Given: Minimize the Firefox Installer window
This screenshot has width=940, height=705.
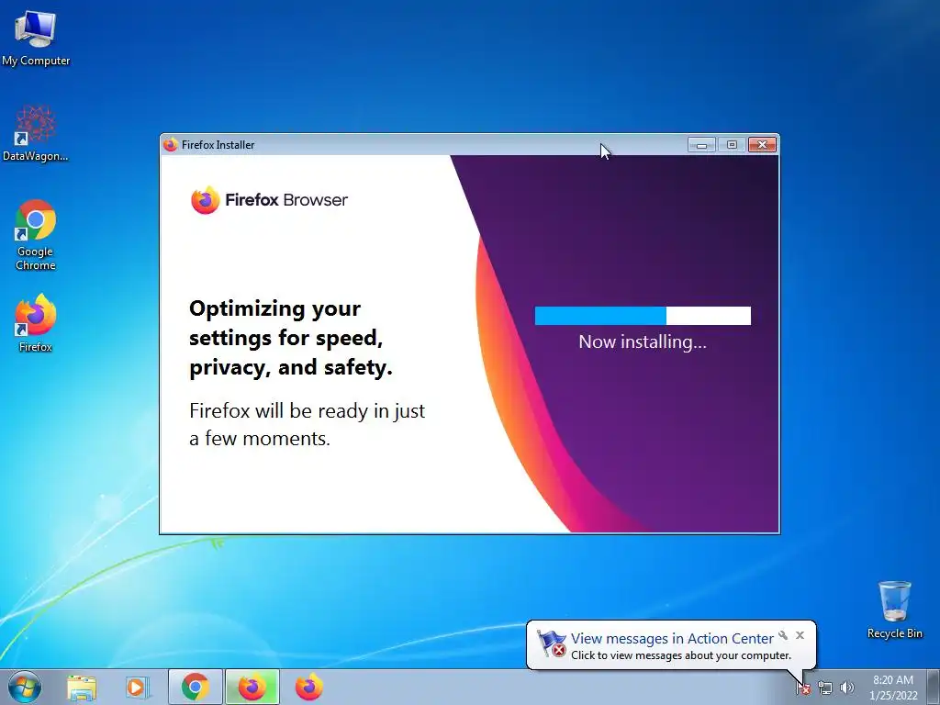Looking at the screenshot, I should (701, 144).
